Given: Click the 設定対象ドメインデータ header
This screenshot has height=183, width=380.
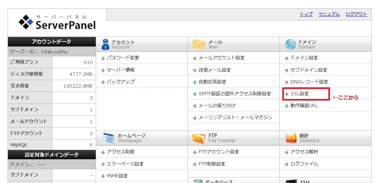Looking at the screenshot, I should pos(52,155).
